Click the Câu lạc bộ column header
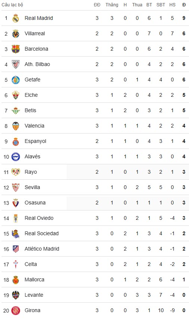189x323 pixels. (12, 5)
